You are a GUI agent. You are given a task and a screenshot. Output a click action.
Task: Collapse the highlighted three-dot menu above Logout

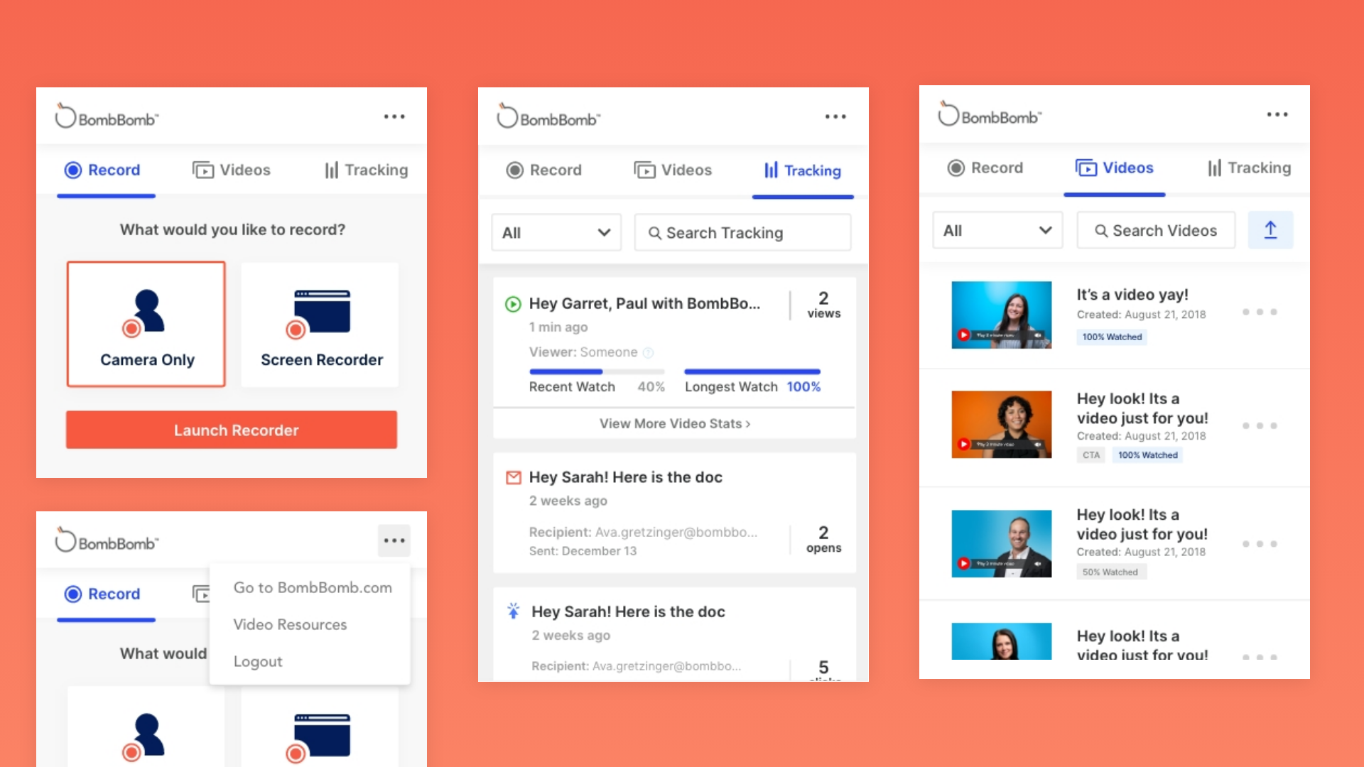pyautogui.click(x=394, y=540)
